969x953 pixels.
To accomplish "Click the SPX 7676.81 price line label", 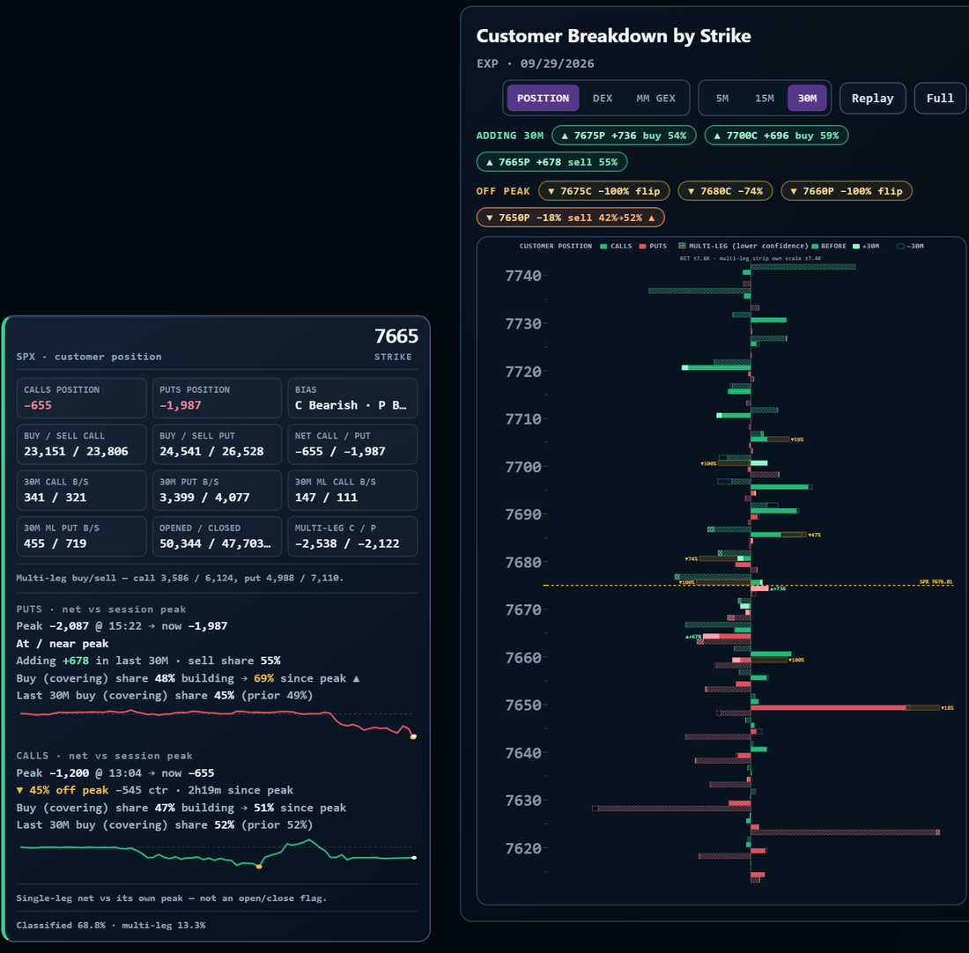I will tap(936, 581).
